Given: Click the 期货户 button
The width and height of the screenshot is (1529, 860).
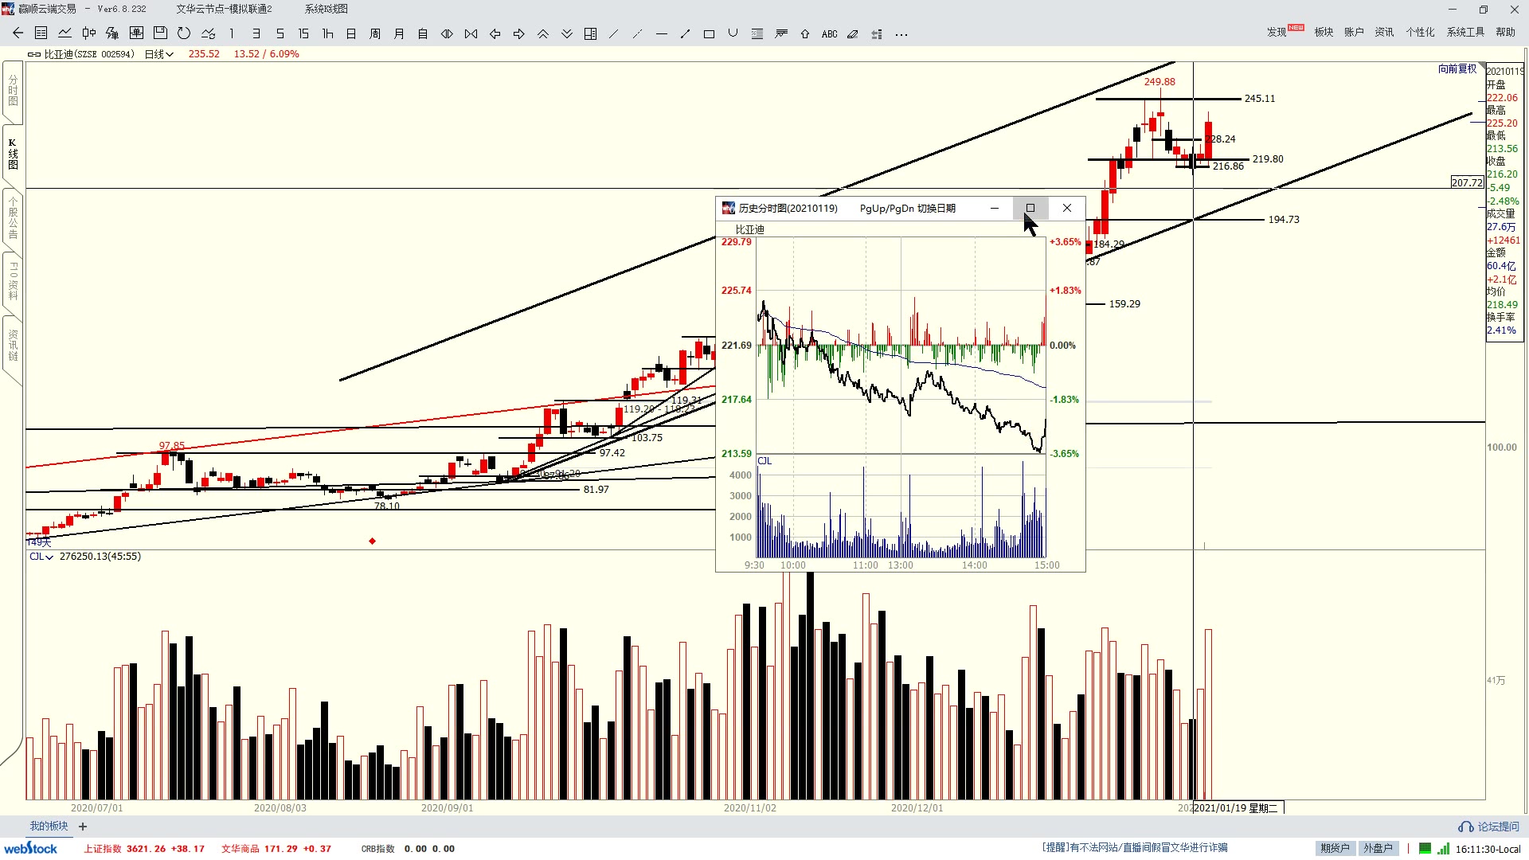Looking at the screenshot, I should pyautogui.click(x=1335, y=848).
